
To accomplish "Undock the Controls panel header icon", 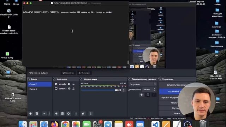I will pyautogui.click(x=160, y=79).
